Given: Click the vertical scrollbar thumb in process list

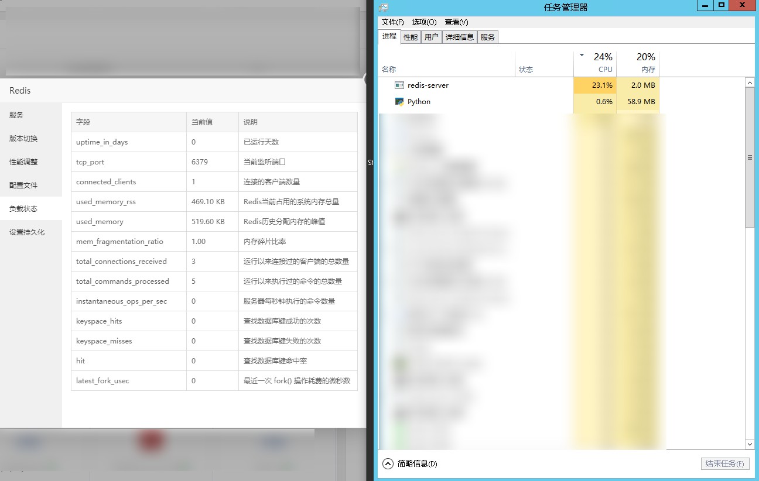Looking at the screenshot, I should coord(750,157).
